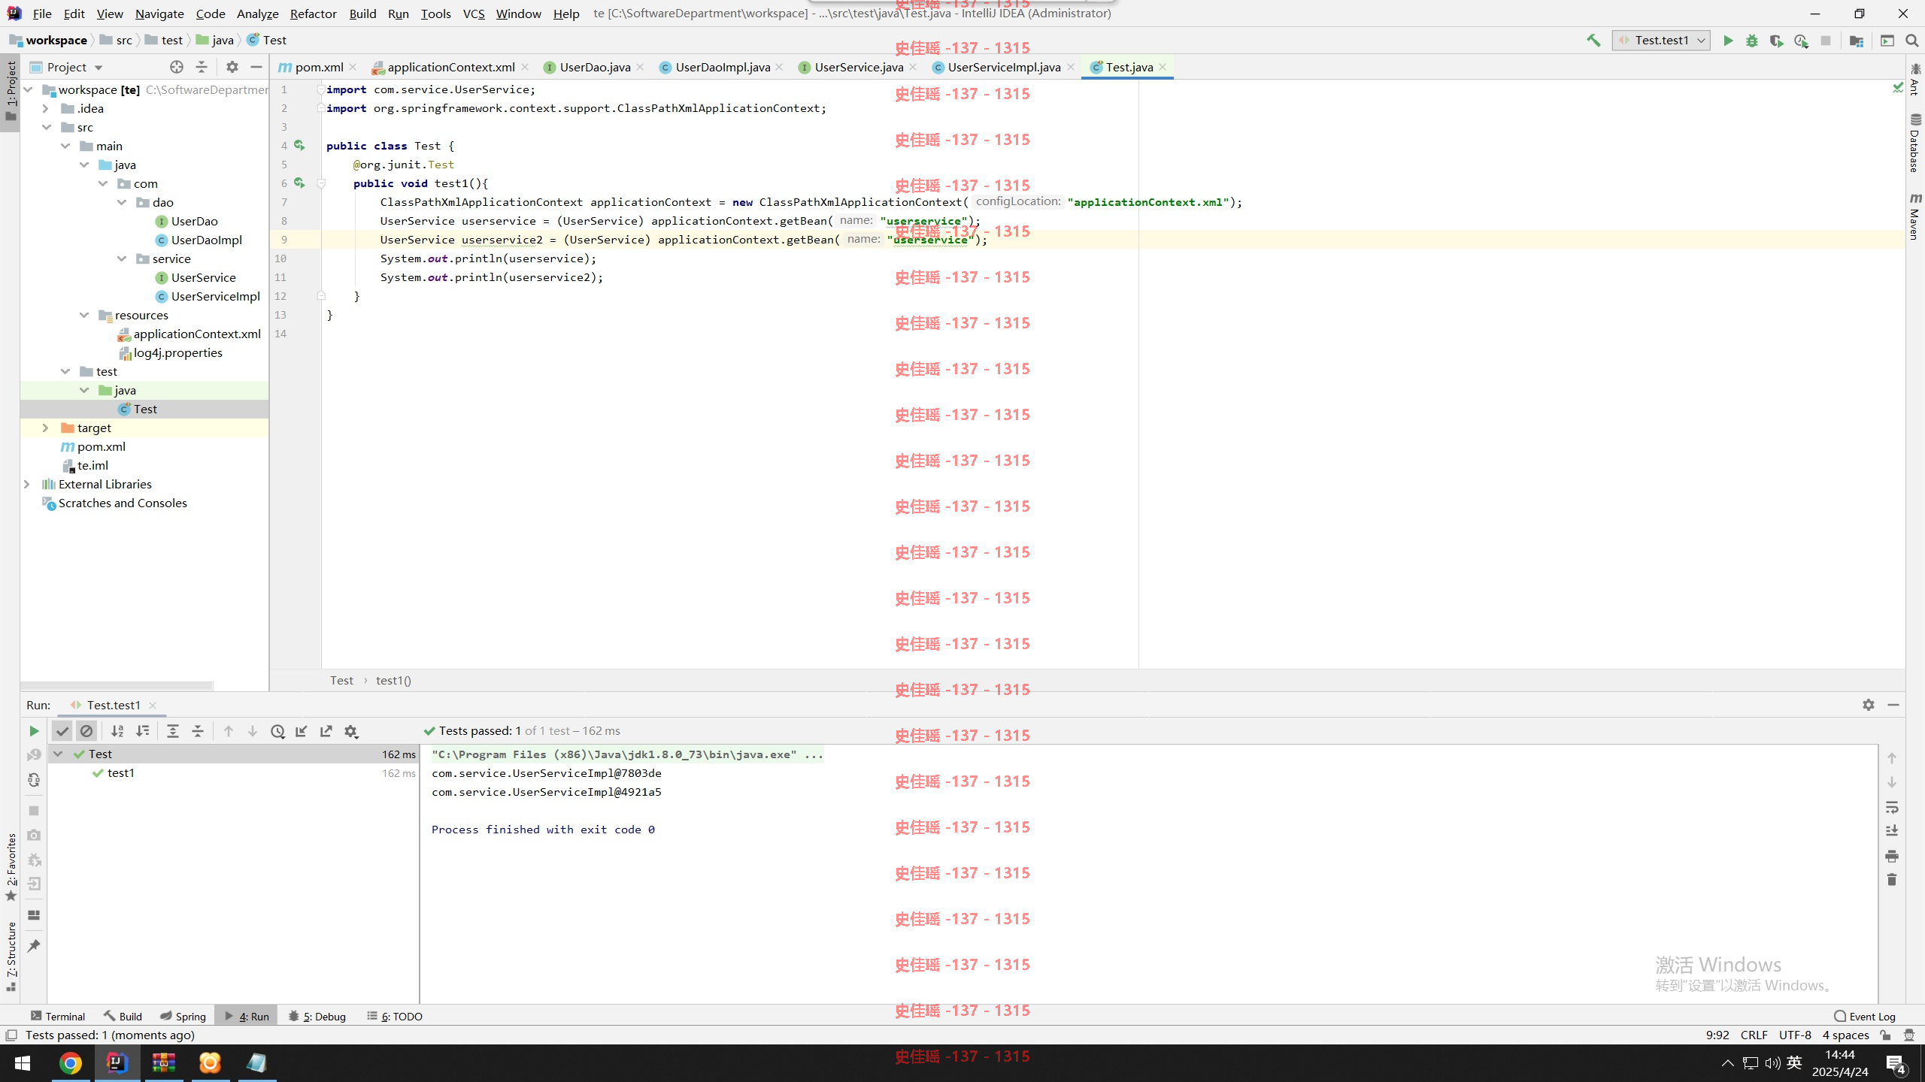The width and height of the screenshot is (1925, 1082).
Task: Run Test.test1 with the green play icon
Action: point(1728,41)
